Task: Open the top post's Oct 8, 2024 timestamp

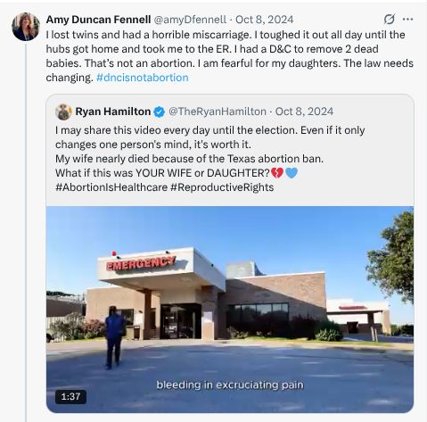Action: [x=265, y=20]
